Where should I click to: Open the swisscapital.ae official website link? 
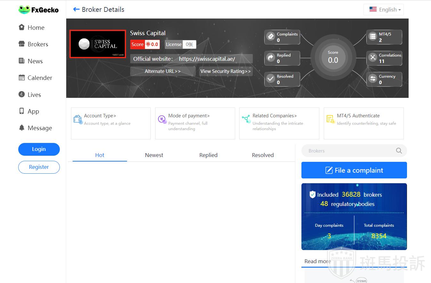(207, 59)
